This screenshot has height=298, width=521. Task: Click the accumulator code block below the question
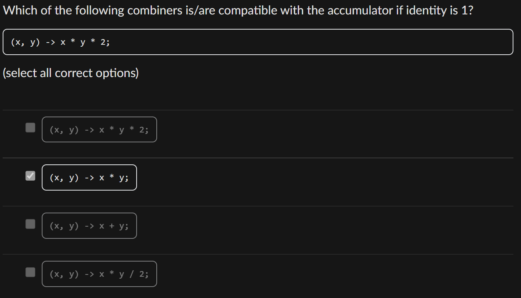[x=258, y=42]
